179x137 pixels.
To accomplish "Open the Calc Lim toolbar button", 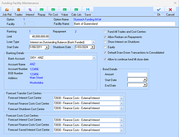I will pos(76,12).
